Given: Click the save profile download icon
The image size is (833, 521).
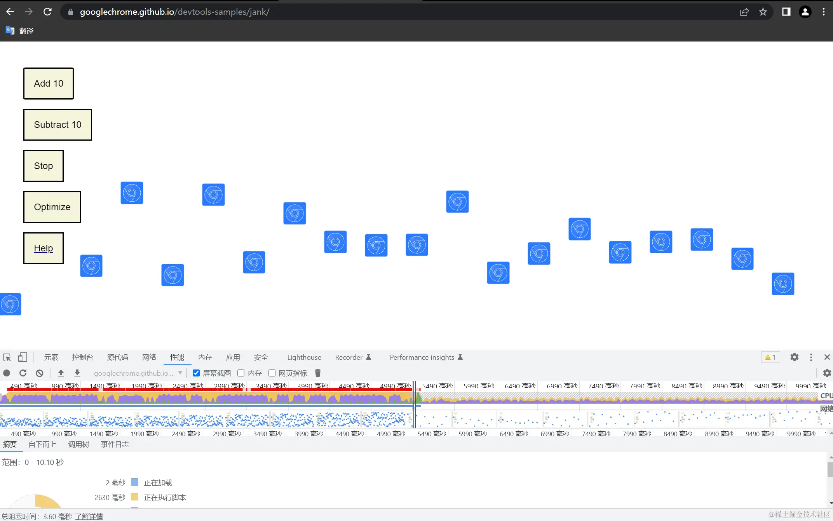Looking at the screenshot, I should tap(77, 373).
